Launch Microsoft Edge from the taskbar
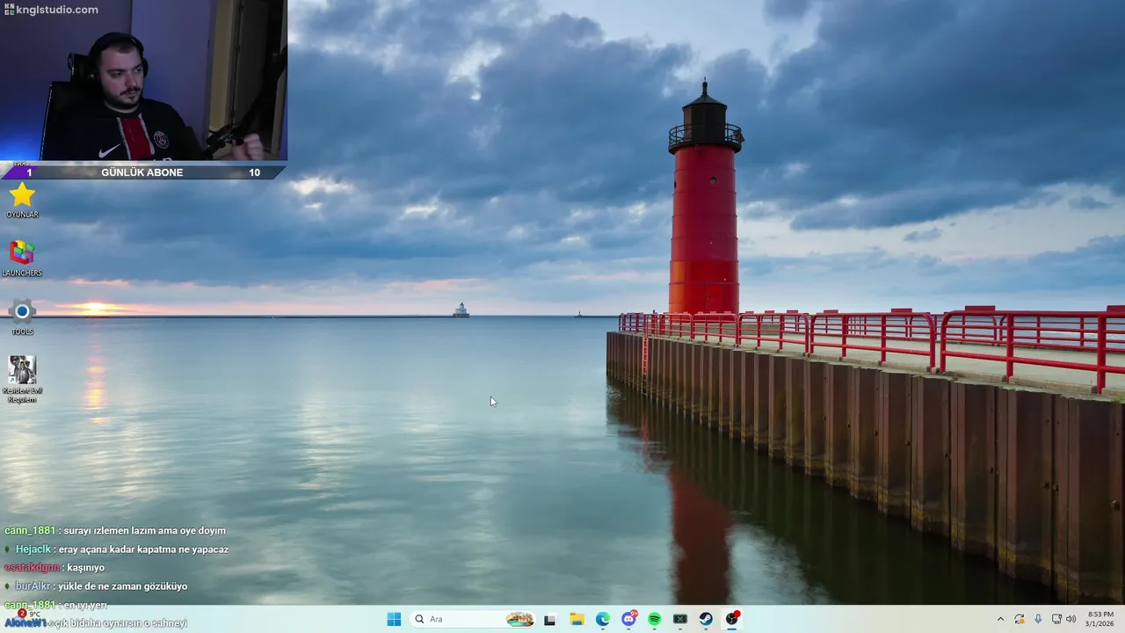Image resolution: width=1125 pixels, height=633 pixels. pos(602,619)
